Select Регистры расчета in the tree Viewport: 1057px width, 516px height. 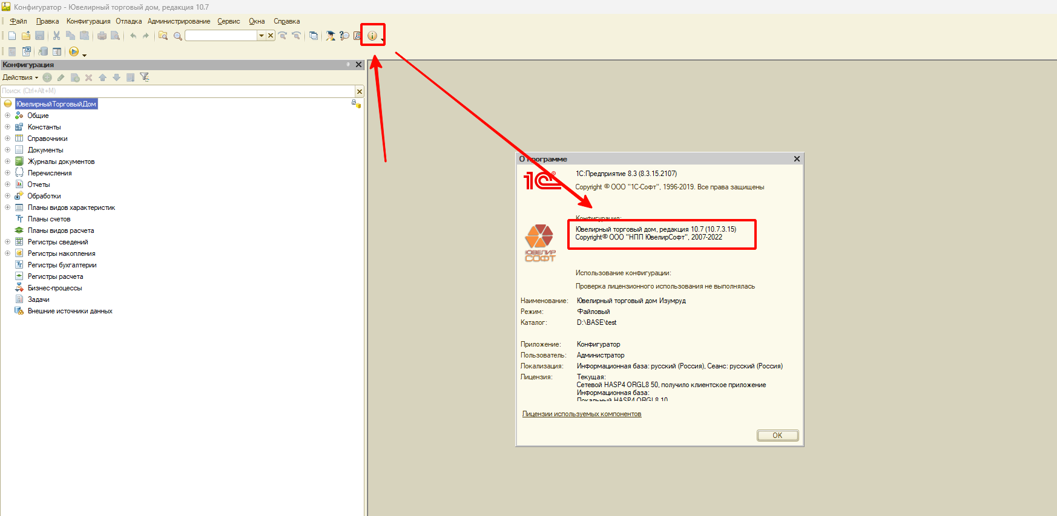(55, 276)
